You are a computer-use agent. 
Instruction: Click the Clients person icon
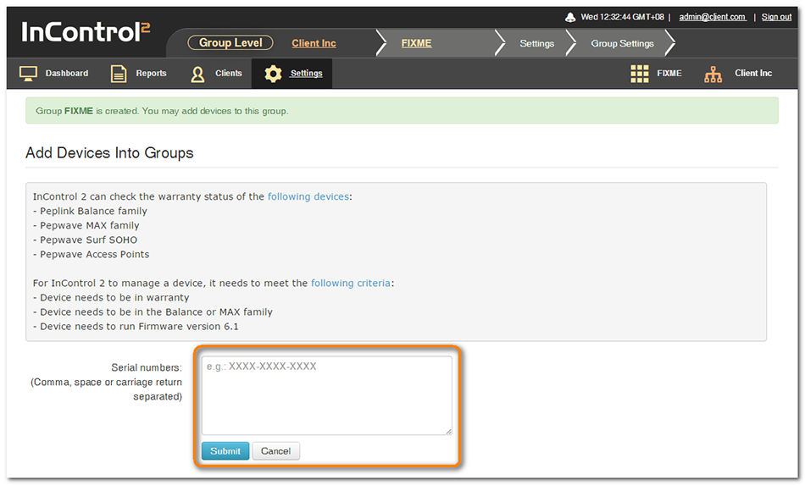197,74
